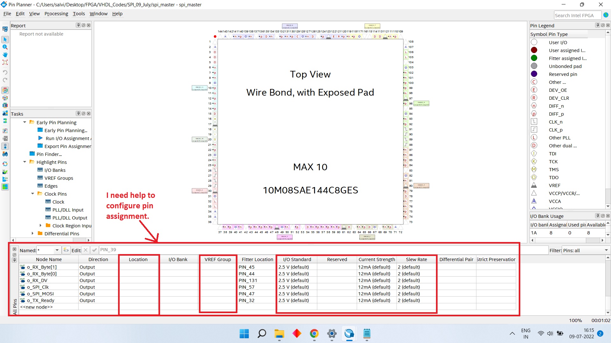Select the hand pan tool
The width and height of the screenshot is (611, 343).
[x=5, y=55]
